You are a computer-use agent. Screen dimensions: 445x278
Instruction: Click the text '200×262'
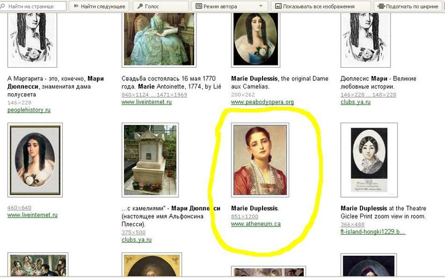[243, 94]
